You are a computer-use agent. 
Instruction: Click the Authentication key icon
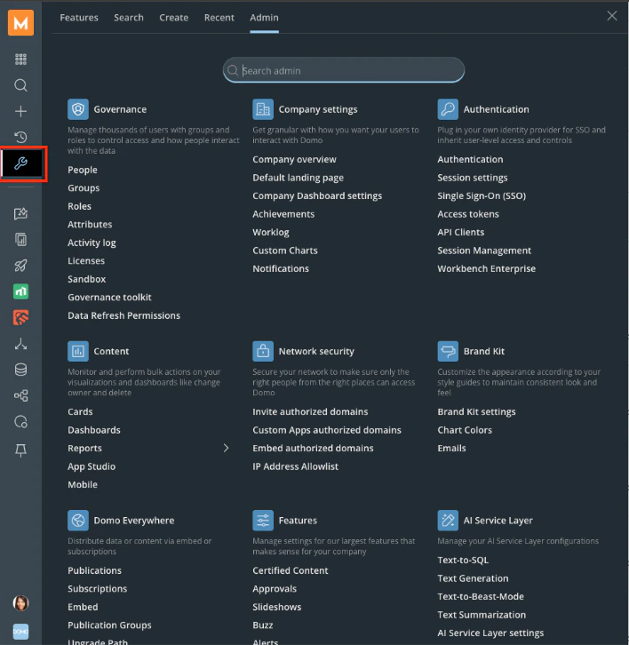pyautogui.click(x=448, y=109)
